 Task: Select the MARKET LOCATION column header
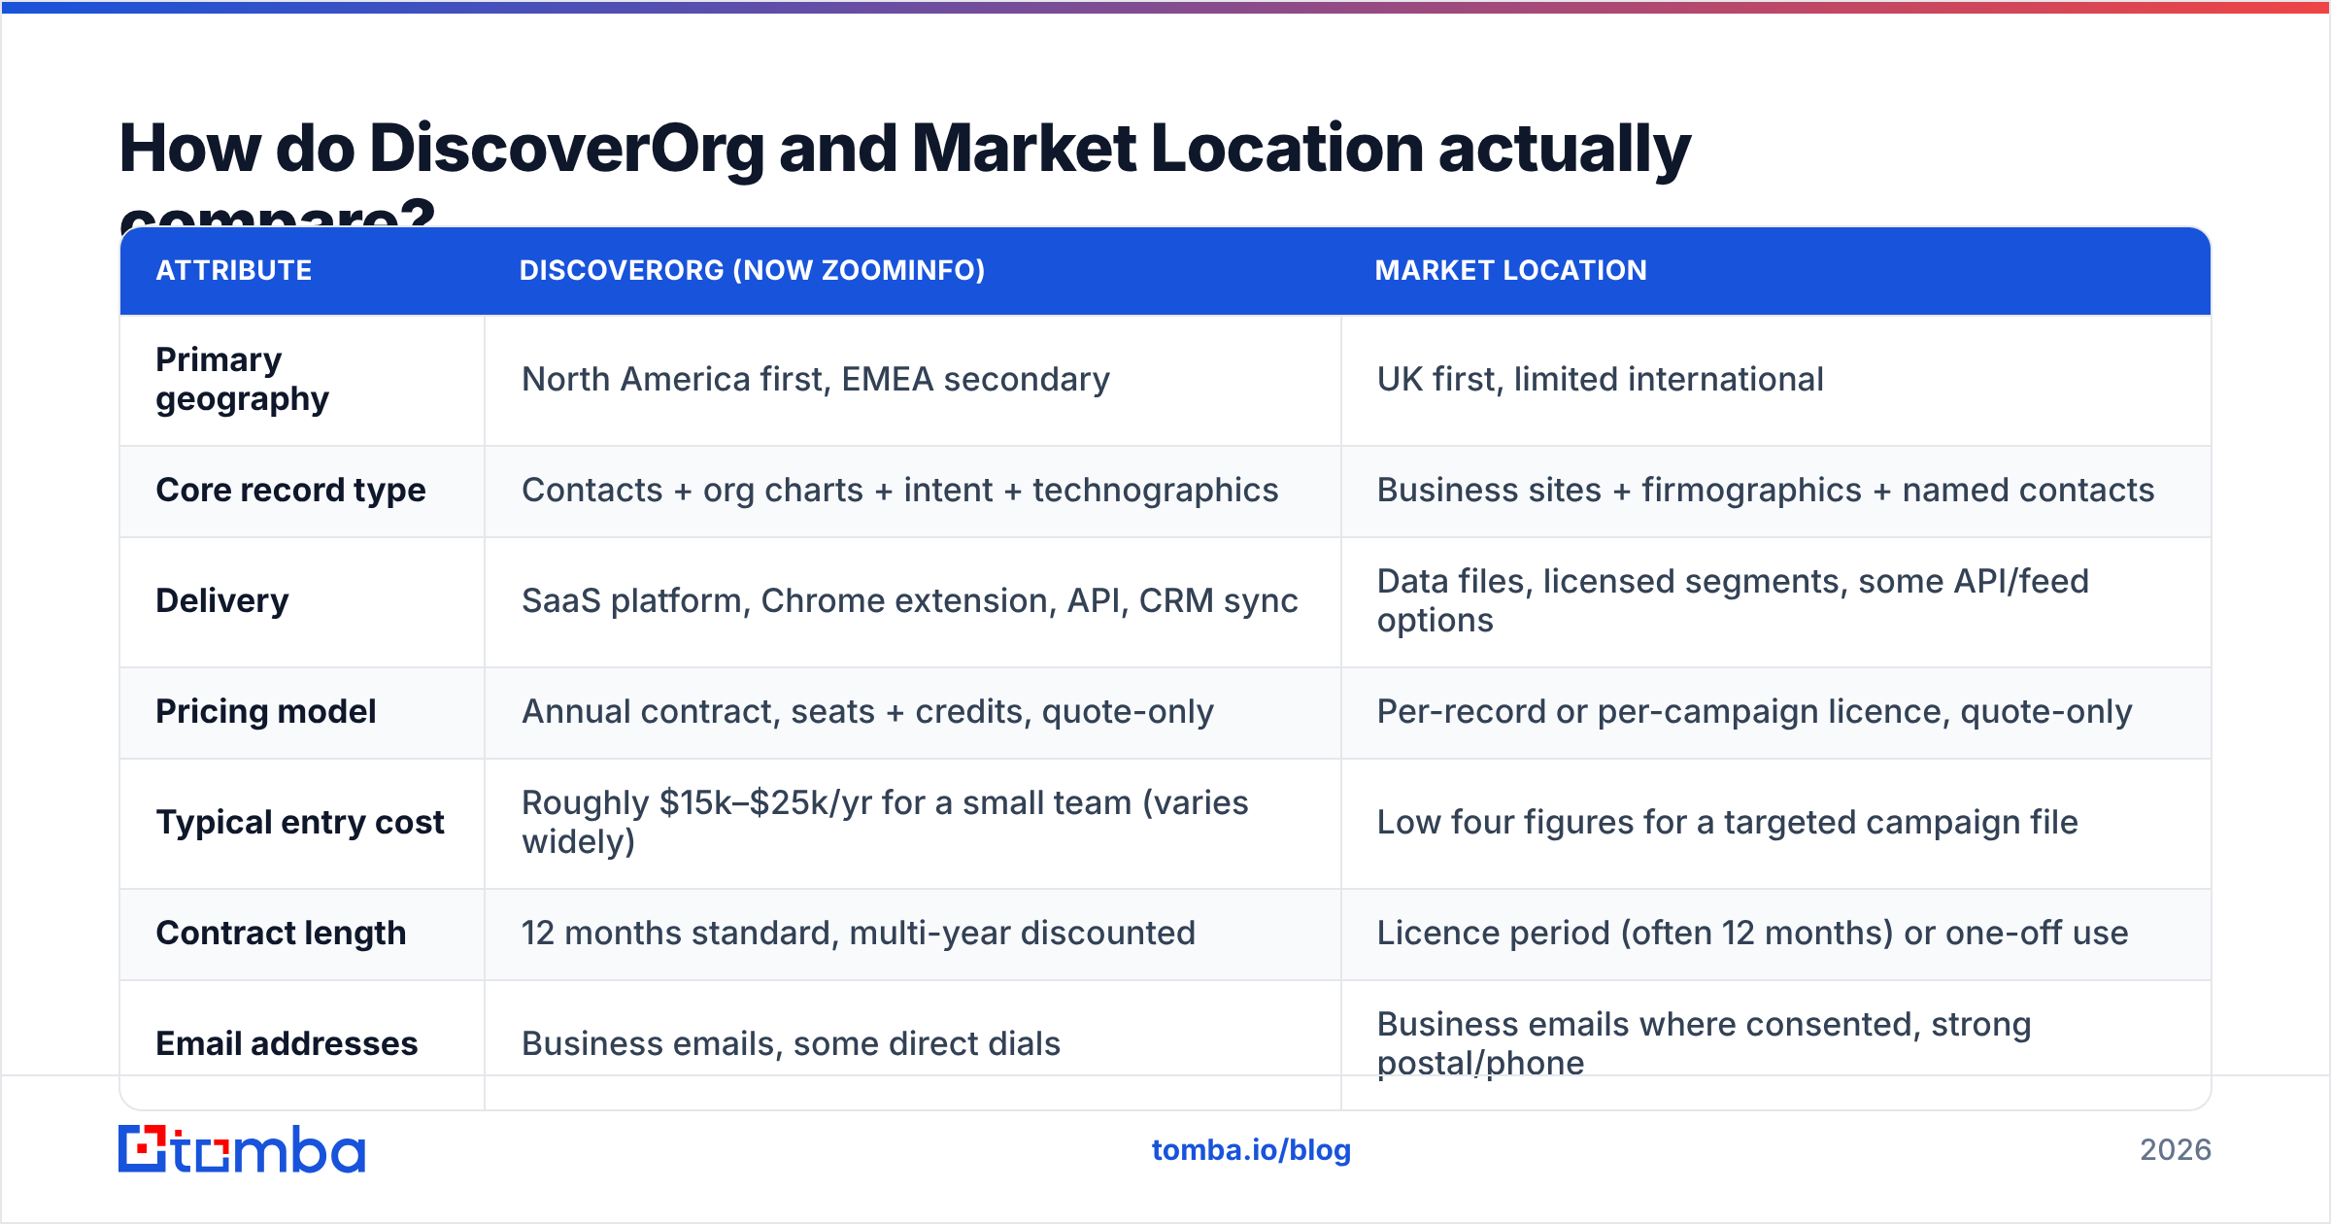tap(1511, 270)
